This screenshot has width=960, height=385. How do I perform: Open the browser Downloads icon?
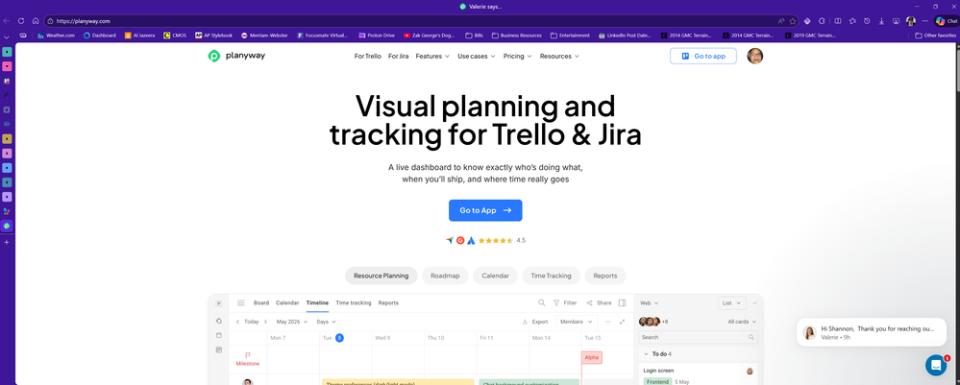[x=881, y=21]
